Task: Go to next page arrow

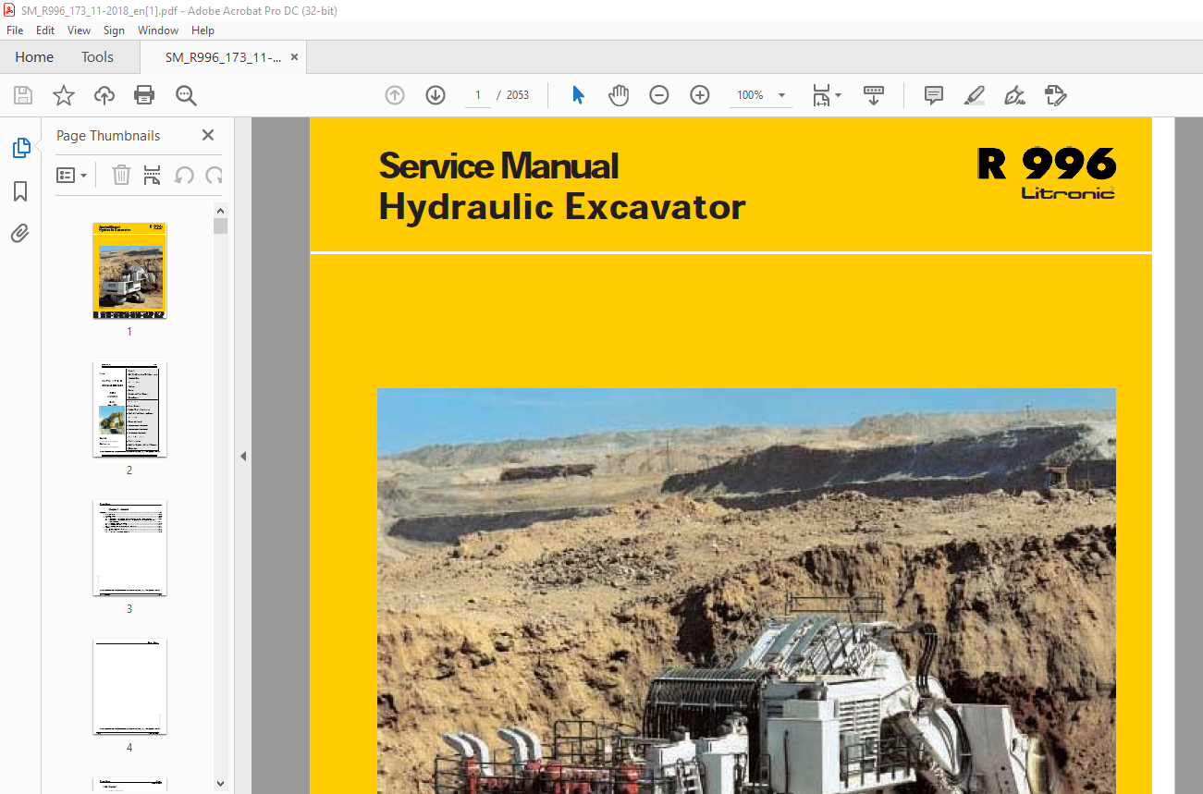Action: (436, 95)
